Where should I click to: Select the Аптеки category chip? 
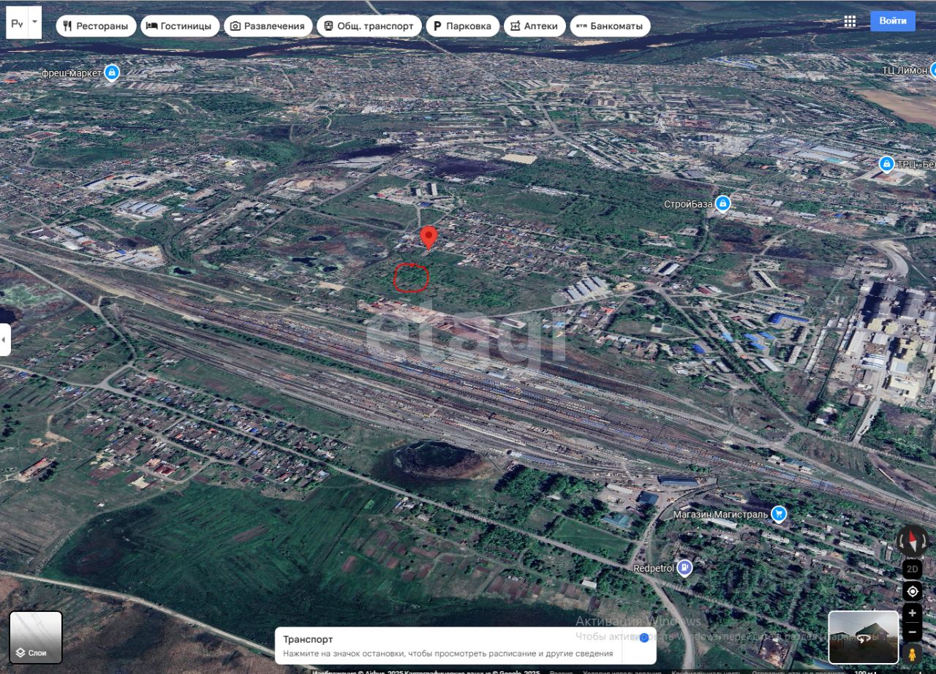click(535, 26)
